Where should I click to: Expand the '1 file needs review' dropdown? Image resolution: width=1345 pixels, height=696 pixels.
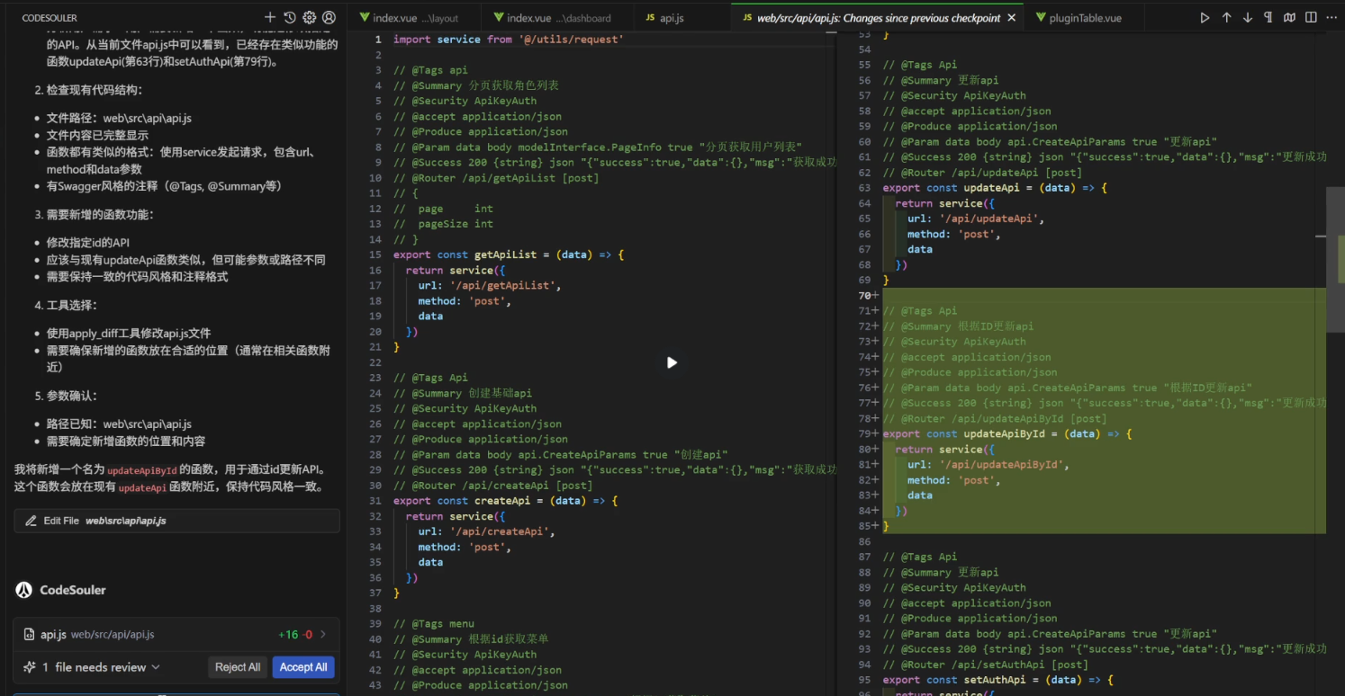pos(156,667)
